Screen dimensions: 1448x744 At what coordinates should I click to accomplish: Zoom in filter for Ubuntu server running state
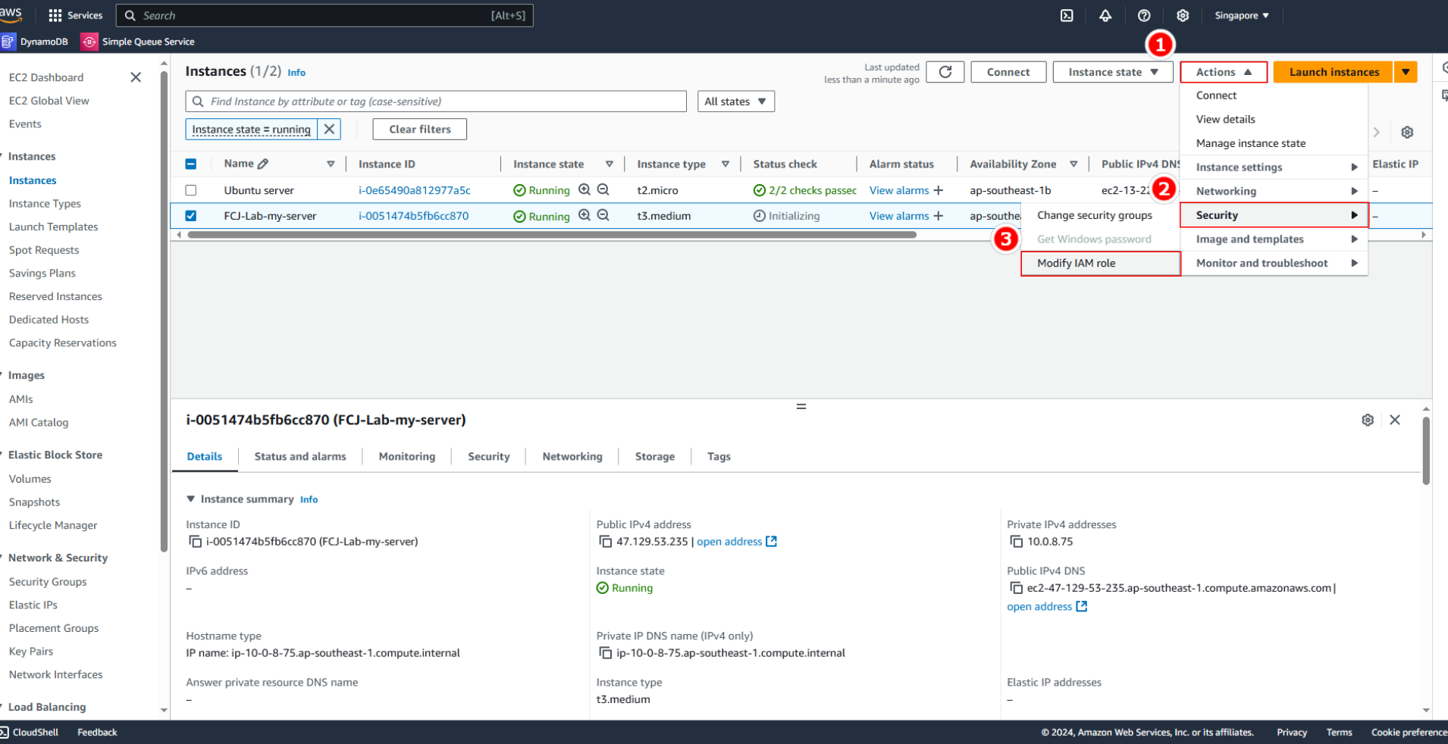(585, 190)
